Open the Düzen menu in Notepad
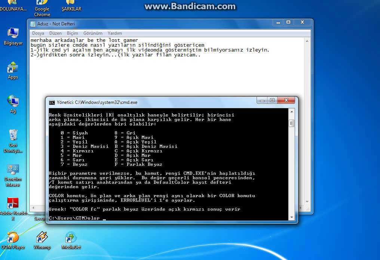380x260 pixels. tap(55, 33)
